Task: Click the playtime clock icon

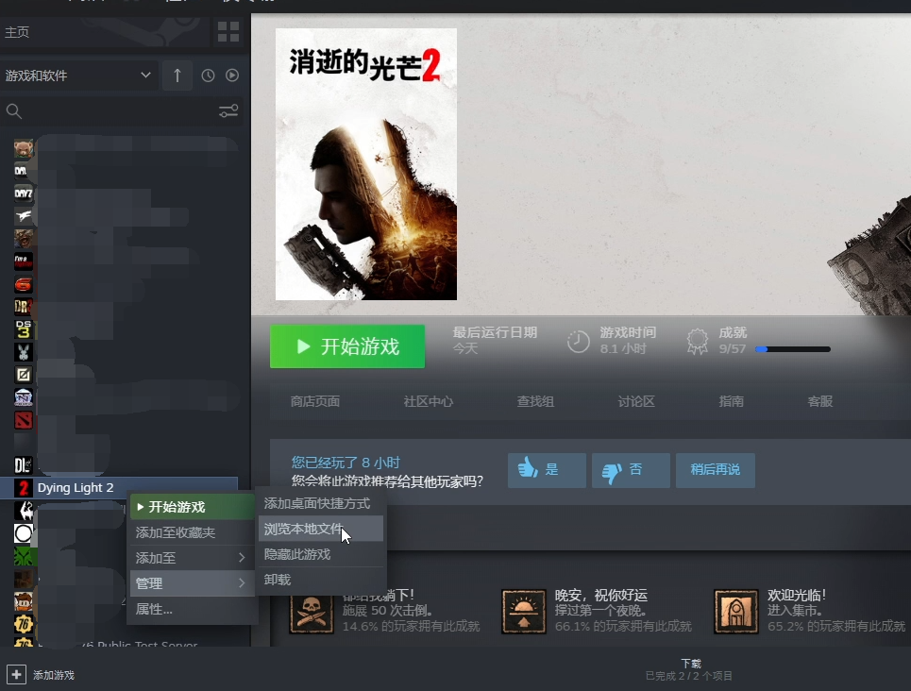Action: click(x=578, y=341)
